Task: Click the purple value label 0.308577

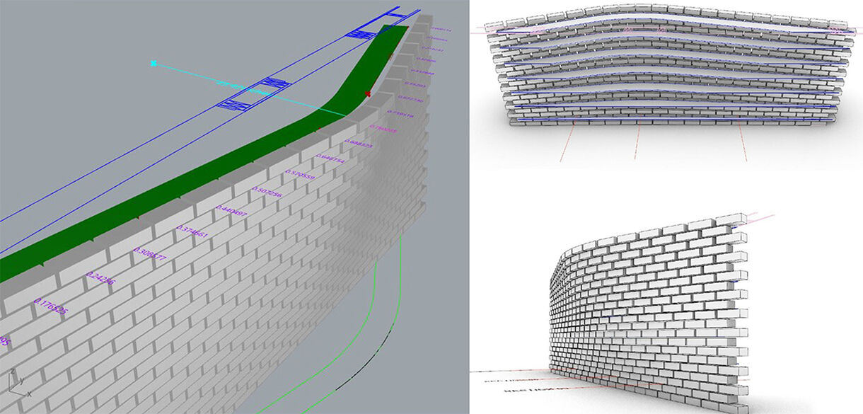Action: (x=151, y=255)
